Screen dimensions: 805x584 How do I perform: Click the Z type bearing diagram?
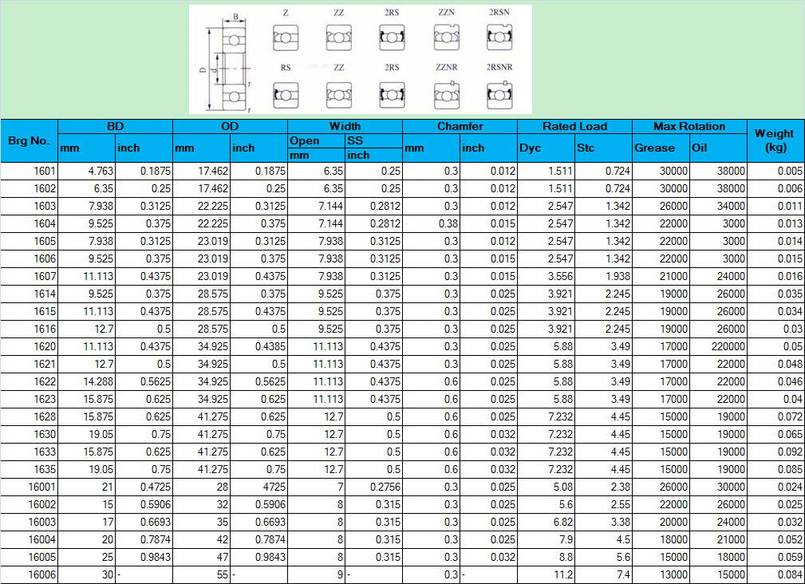tap(286, 37)
